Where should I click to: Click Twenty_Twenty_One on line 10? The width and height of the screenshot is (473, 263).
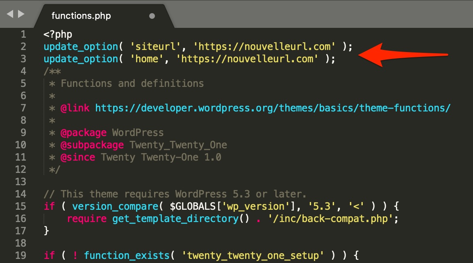tap(178, 145)
